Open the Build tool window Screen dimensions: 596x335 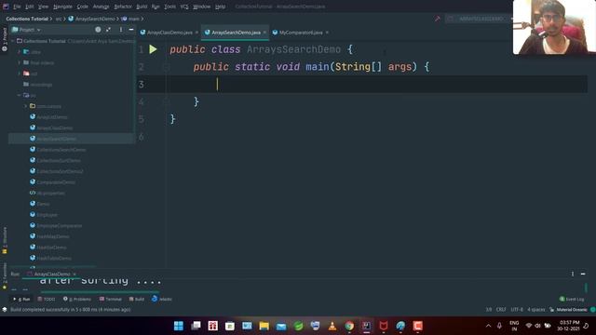click(x=137, y=300)
